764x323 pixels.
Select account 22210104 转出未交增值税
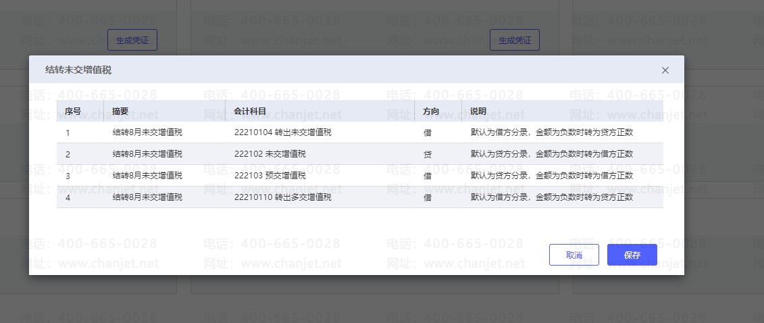[x=282, y=132]
